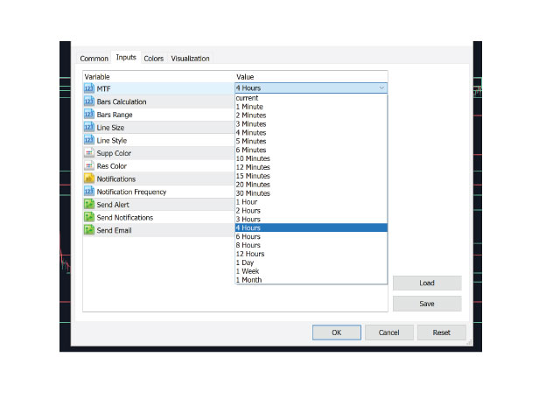The height and width of the screenshot is (420, 560).
Task: Click the Notification Frequency row icon
Action: pyautogui.click(x=89, y=192)
